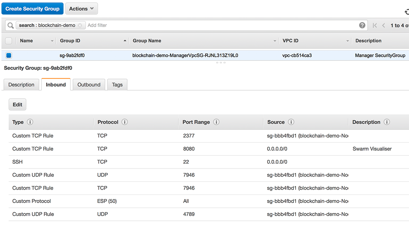Select group ID sg-9ab2fdf0 cell
This screenshot has height=226, width=409.
tap(72, 55)
